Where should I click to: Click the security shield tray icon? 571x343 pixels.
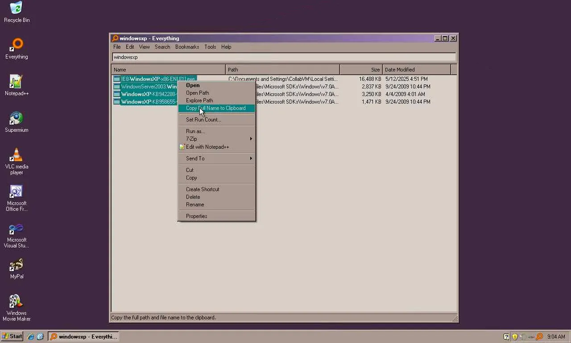[515, 337]
